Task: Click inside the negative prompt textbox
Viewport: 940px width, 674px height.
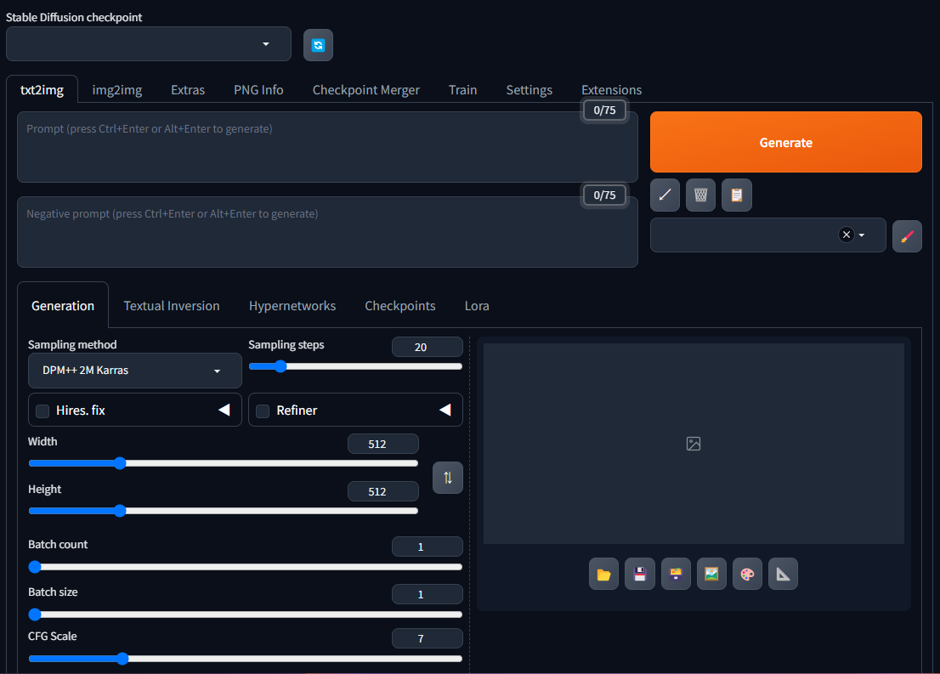Action: pos(327,231)
